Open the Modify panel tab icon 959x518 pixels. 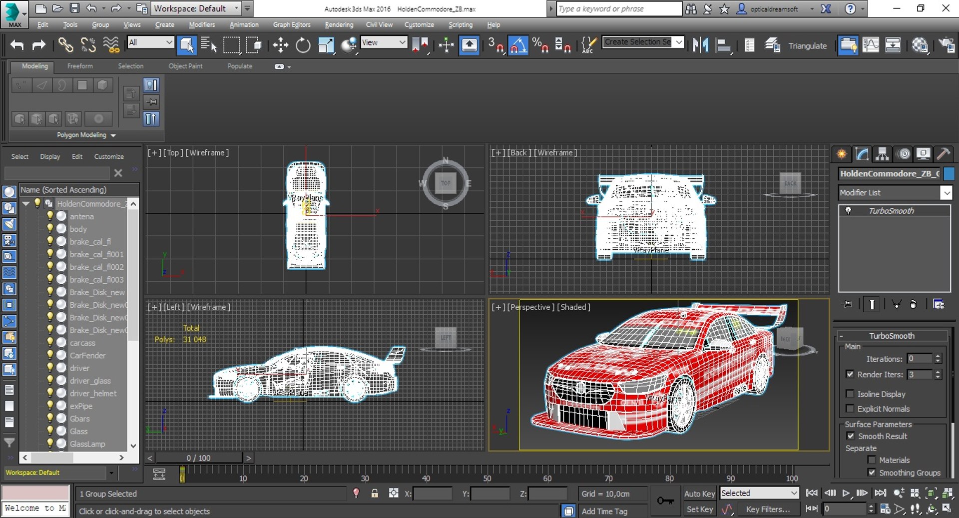(x=862, y=154)
